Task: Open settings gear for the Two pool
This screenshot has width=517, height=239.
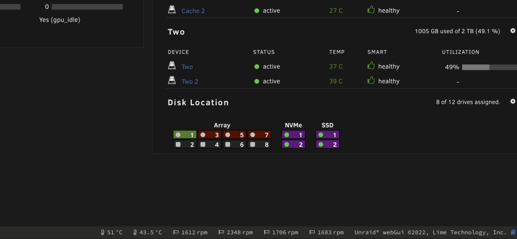Action: 513,30
